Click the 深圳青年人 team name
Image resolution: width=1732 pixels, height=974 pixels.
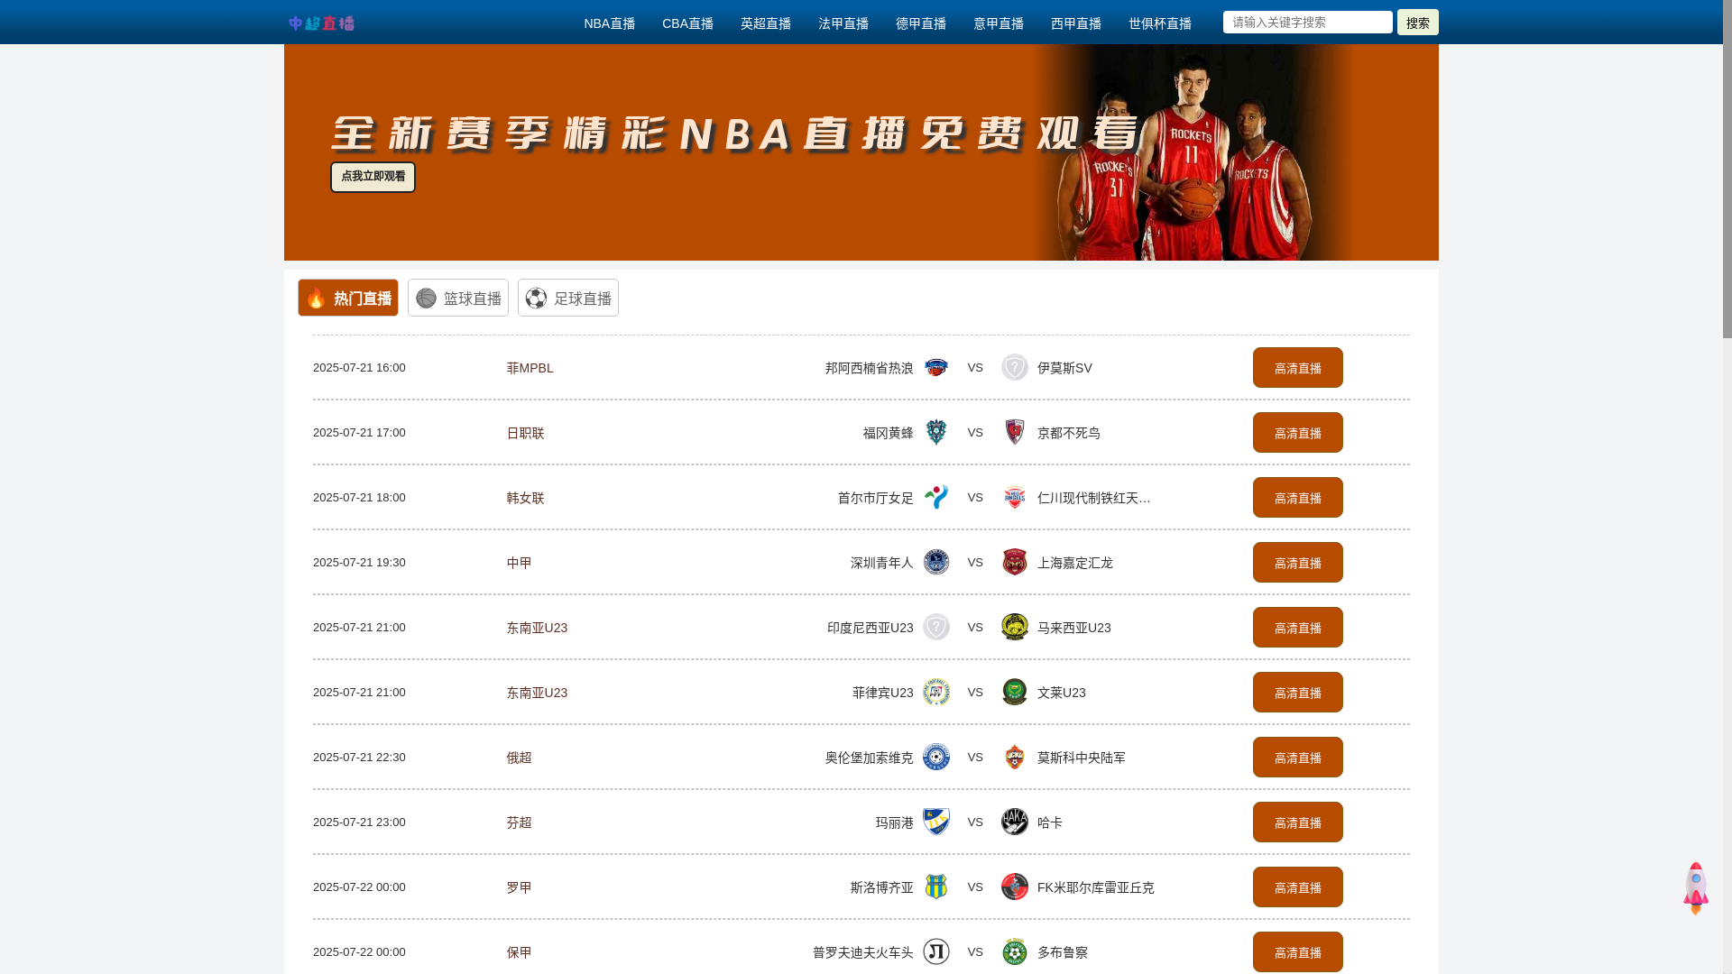pos(881,563)
